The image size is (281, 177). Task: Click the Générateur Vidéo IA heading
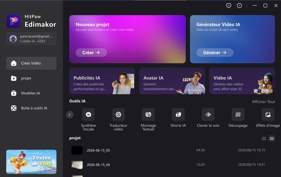(x=218, y=25)
